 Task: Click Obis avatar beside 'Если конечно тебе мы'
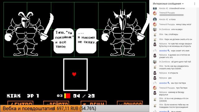click(x=155, y=105)
